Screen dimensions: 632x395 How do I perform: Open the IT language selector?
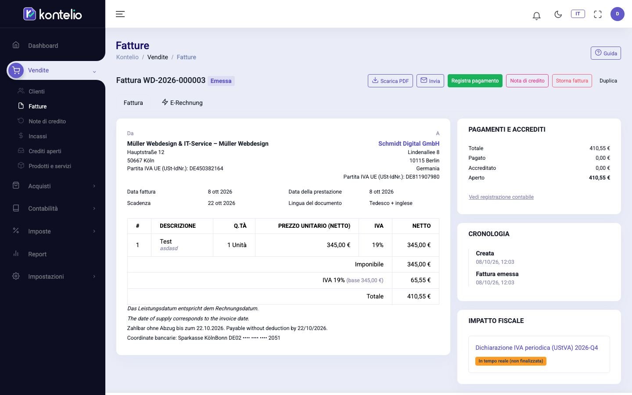tap(578, 14)
